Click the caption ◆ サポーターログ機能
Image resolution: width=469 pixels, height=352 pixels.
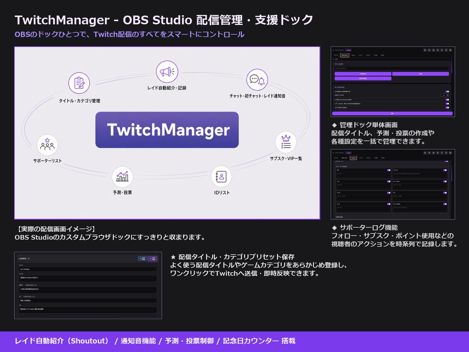365,227
